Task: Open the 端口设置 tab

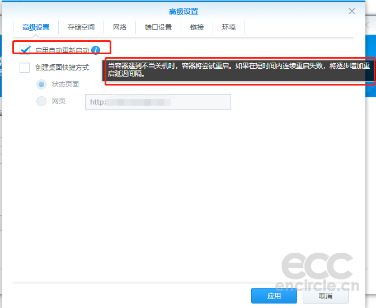Action: (158, 27)
